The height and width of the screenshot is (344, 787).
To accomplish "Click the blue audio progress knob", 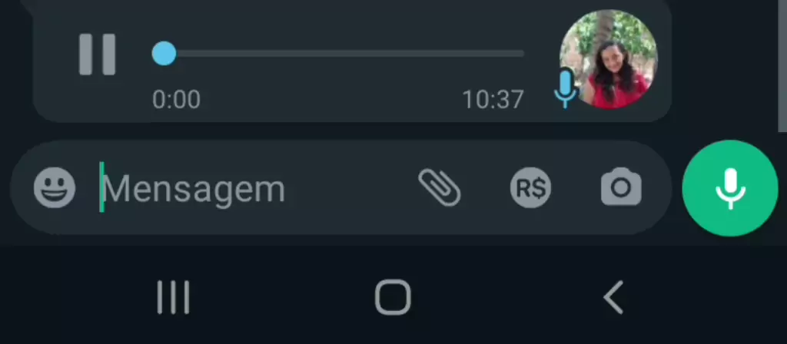I will coord(164,54).
